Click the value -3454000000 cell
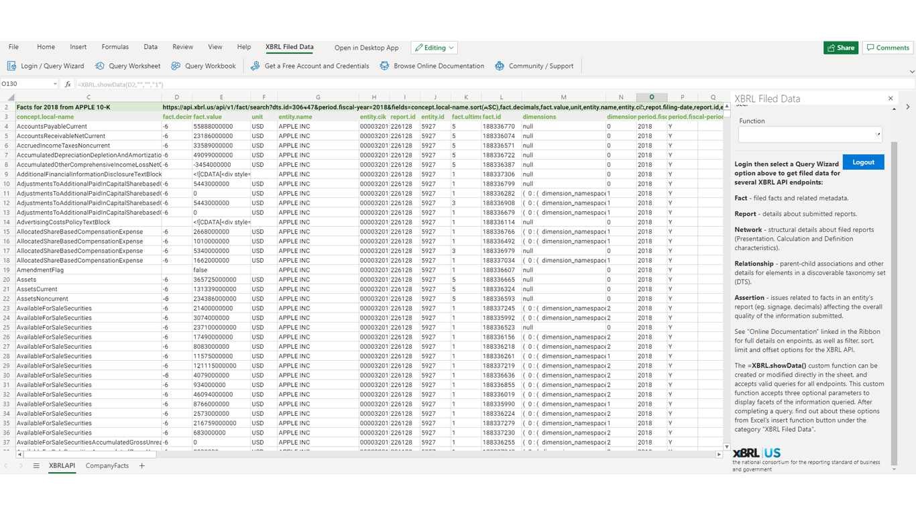Image resolution: width=916 pixels, height=515 pixels. point(221,164)
